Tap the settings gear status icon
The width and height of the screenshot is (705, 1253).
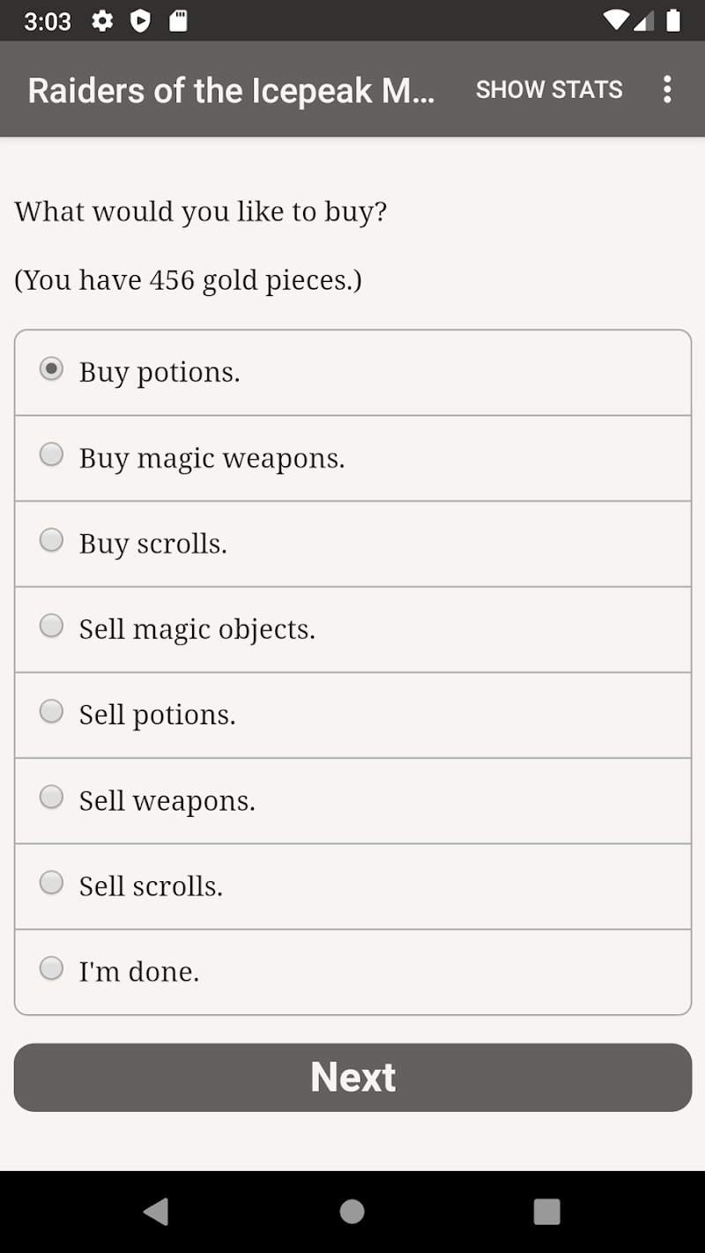tap(102, 21)
